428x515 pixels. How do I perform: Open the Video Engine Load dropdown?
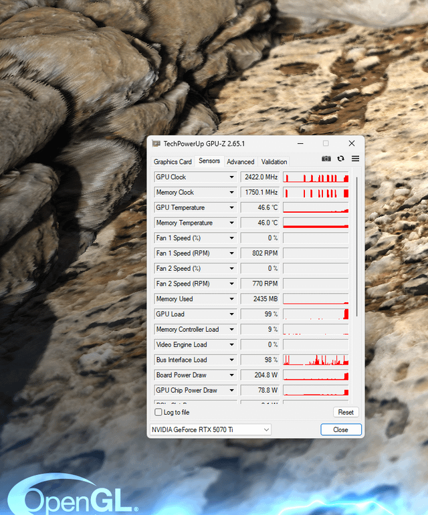(231, 344)
